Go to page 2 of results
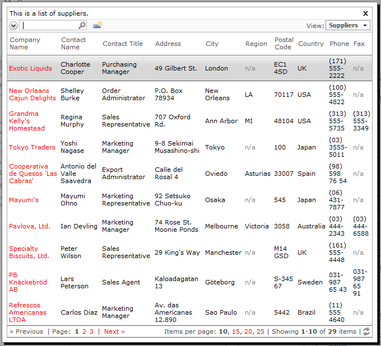 84,331
